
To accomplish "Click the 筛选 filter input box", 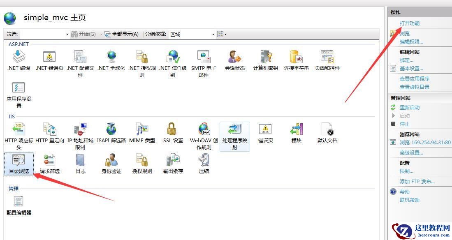I will (x=42, y=34).
